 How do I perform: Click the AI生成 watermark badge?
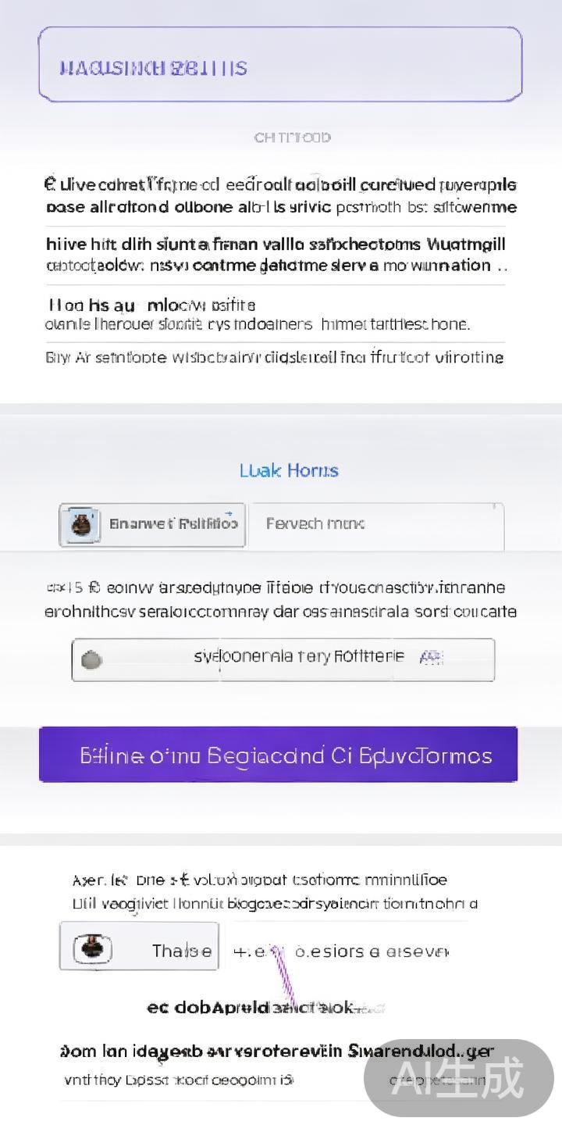458,1078
